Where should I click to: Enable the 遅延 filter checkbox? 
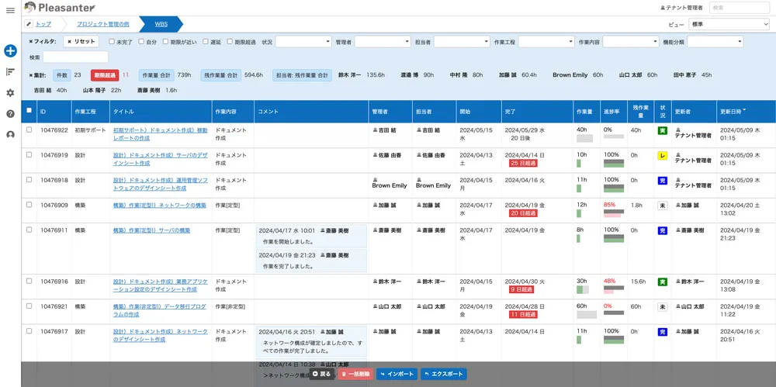point(206,42)
